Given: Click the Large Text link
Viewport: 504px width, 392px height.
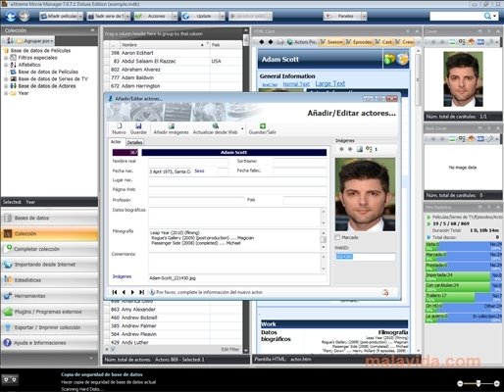Looking at the screenshot, I should tap(330, 83).
